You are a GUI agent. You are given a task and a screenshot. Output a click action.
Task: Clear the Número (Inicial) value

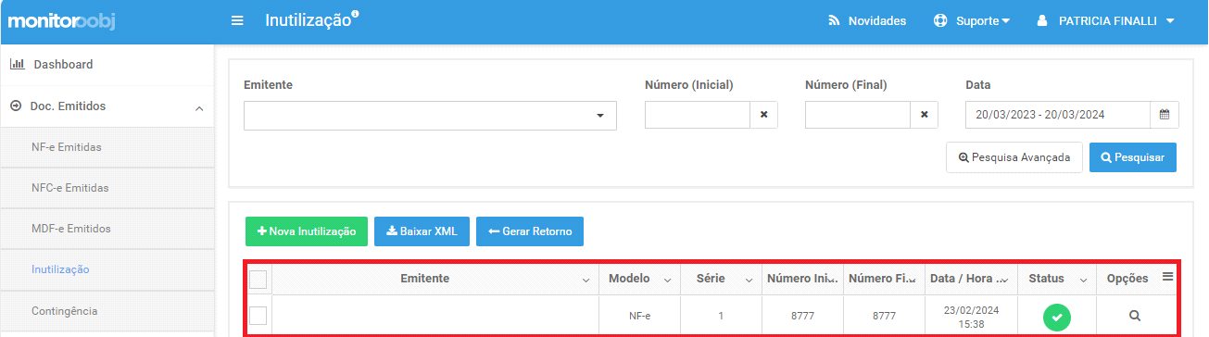click(763, 115)
